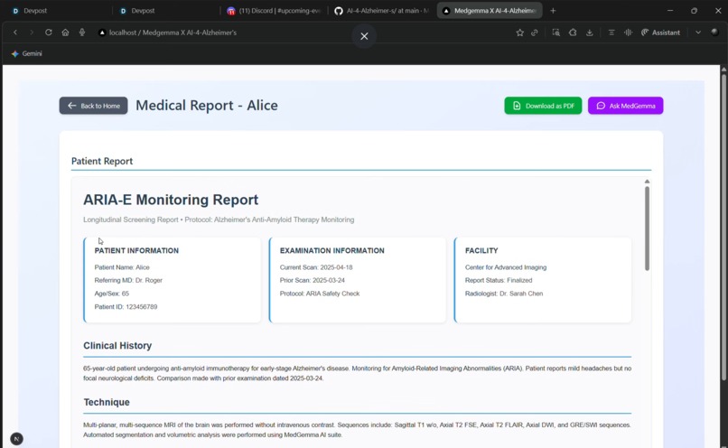The height and width of the screenshot is (448, 728).
Task: Open the screenshot search icon in the toolbar
Action: tap(555, 33)
